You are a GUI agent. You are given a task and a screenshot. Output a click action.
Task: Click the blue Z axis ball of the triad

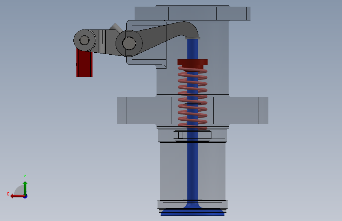(26, 196)
